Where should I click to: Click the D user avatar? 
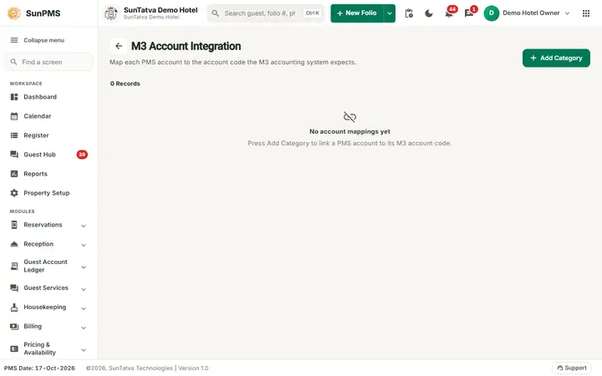(x=492, y=13)
